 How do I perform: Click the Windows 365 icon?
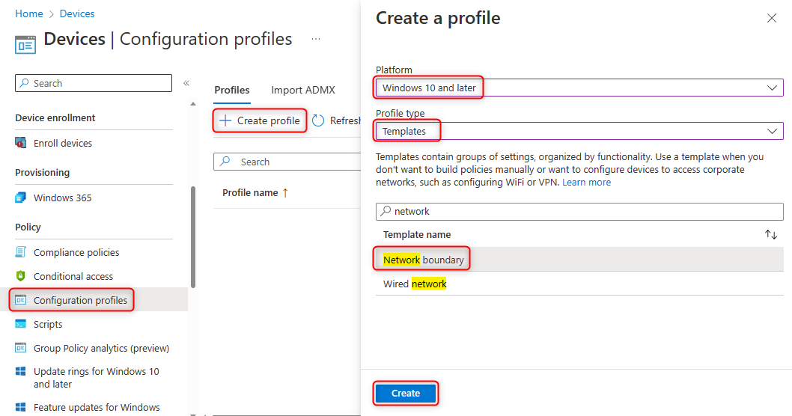point(21,198)
